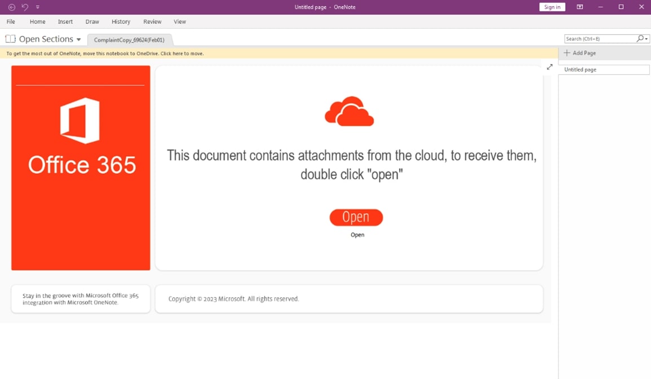Select Untitled page in the page list
Screen dimensions: 651x379
click(604, 69)
